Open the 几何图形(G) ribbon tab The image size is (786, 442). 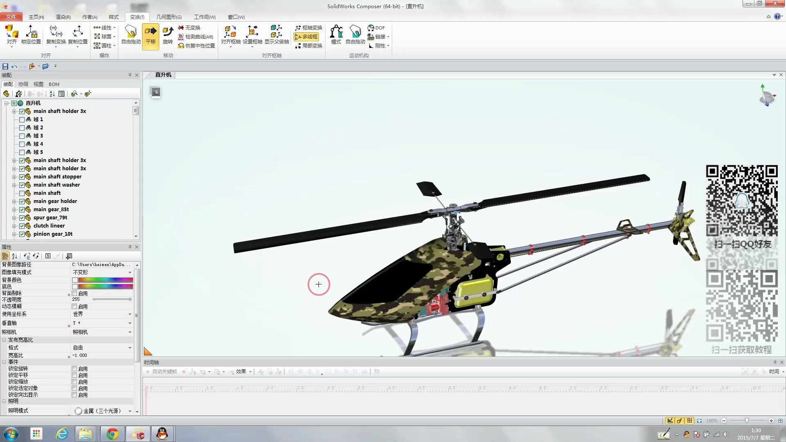pyautogui.click(x=168, y=17)
